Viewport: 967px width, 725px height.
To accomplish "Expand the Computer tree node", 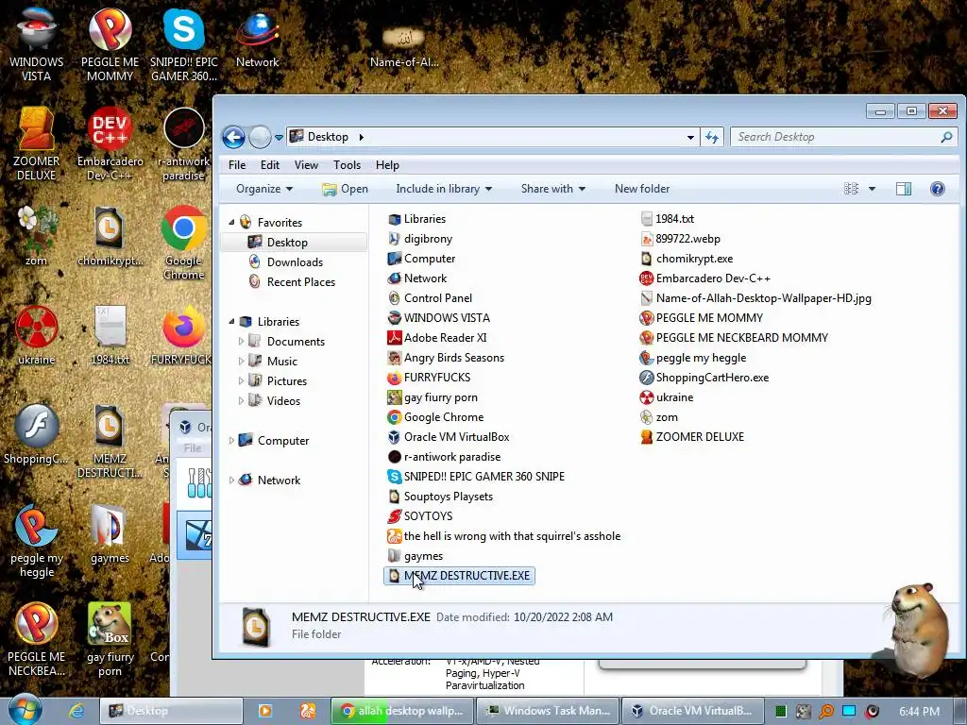I will (x=231, y=440).
